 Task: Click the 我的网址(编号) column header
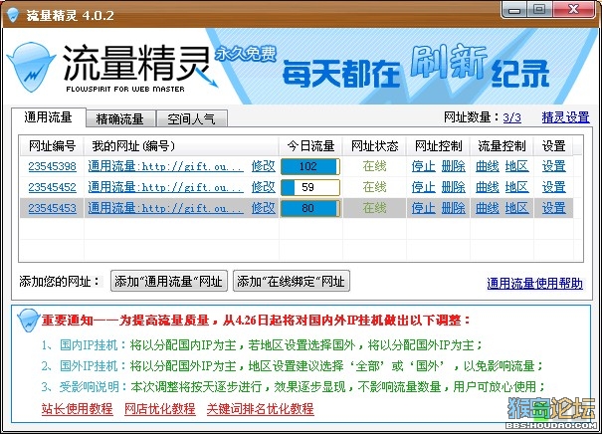[182, 146]
